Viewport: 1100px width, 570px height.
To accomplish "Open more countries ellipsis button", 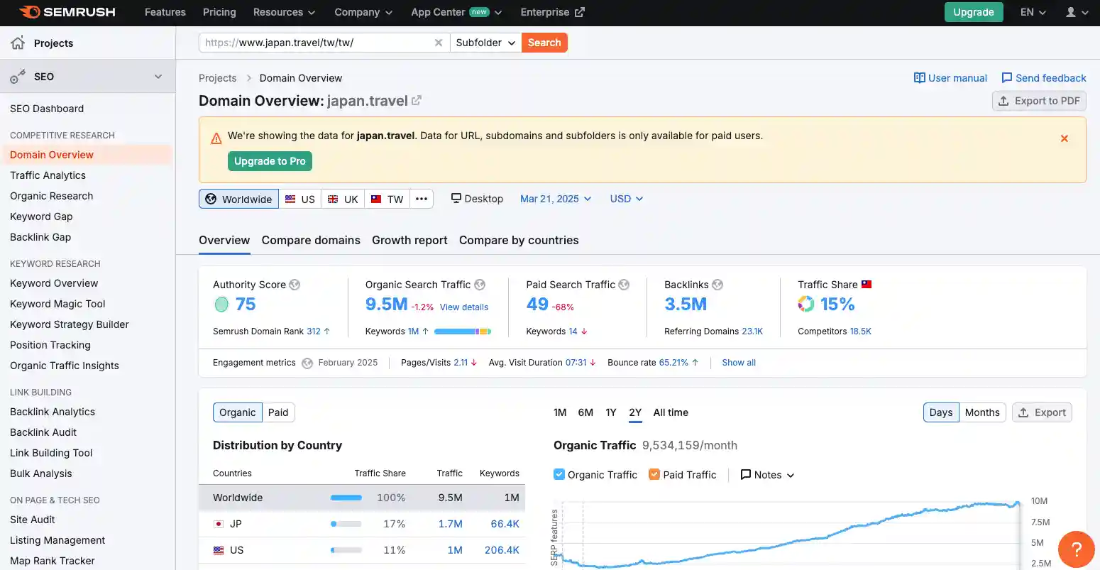I will [x=422, y=199].
